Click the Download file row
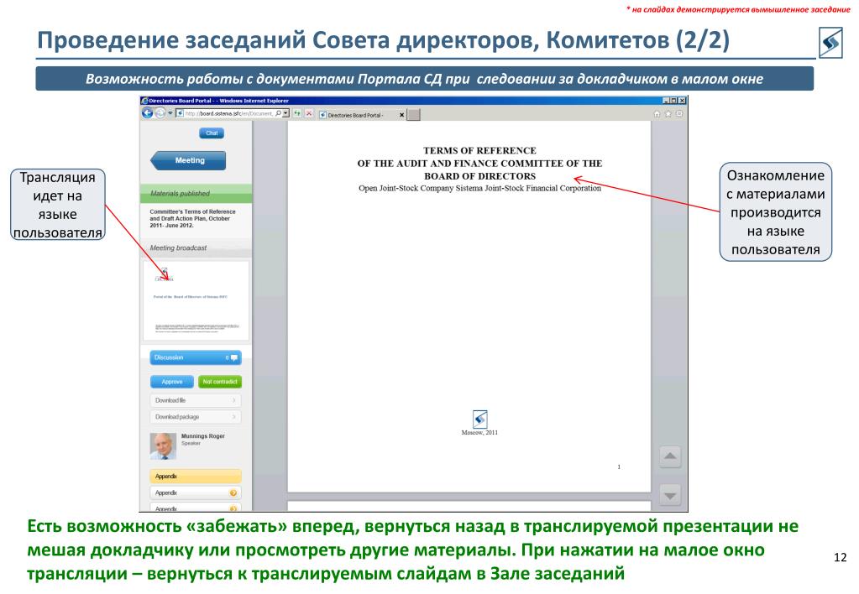The width and height of the screenshot is (859, 594). tap(196, 400)
